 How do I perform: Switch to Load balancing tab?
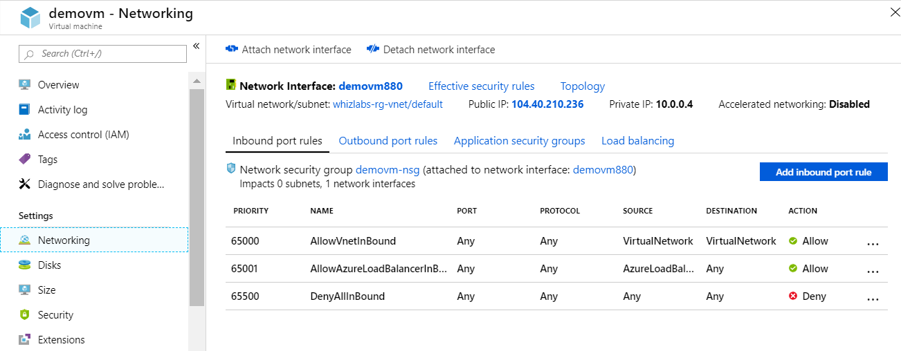click(x=638, y=141)
